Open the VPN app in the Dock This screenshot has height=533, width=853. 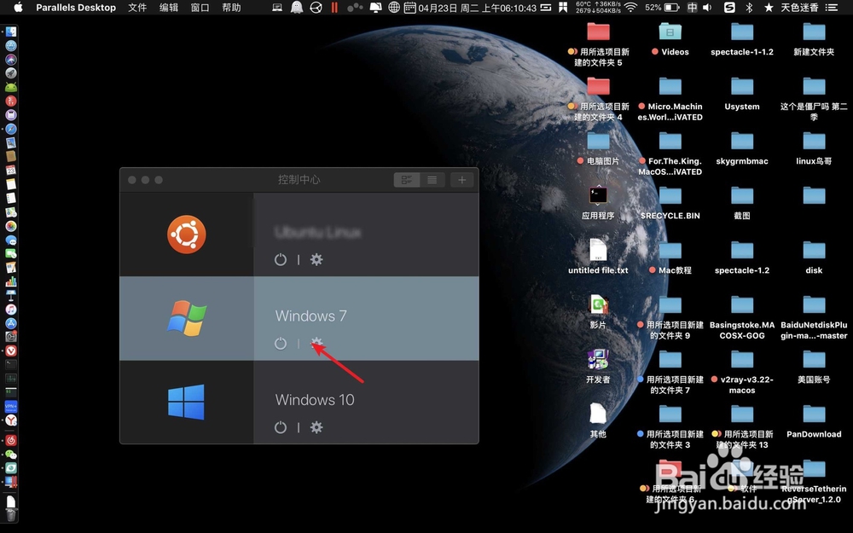point(11,406)
